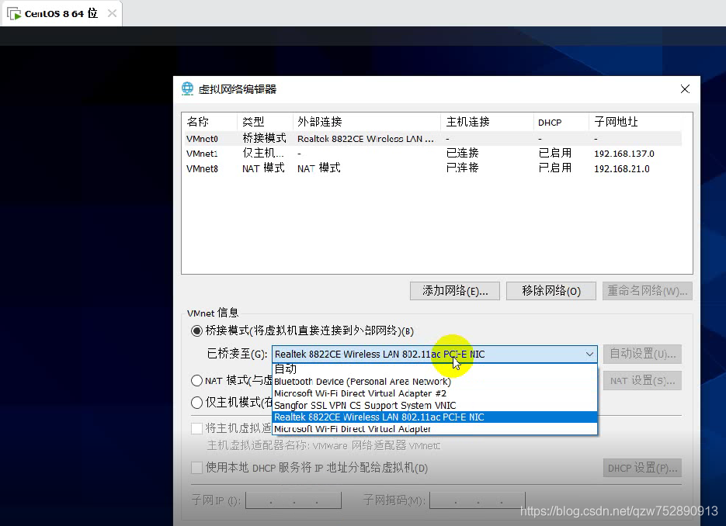The height and width of the screenshot is (526, 726).
Task: Collapse the 已桥接至 dropdown arrow
Action: click(x=589, y=355)
